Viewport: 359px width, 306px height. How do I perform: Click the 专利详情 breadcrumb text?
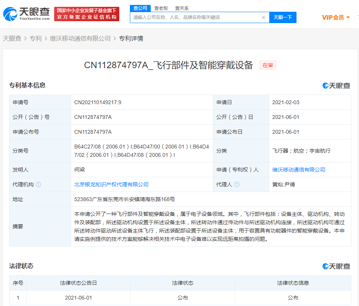131,39
